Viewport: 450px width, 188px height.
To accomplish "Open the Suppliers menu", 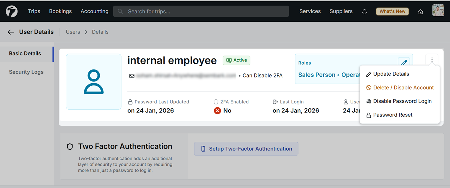I will click(x=341, y=11).
